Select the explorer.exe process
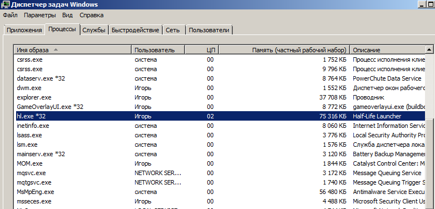The height and width of the screenshot is (209, 435). (x=220, y=97)
